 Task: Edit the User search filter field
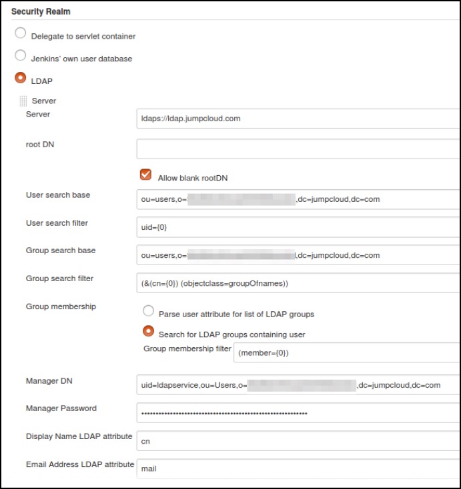pyautogui.click(x=298, y=227)
